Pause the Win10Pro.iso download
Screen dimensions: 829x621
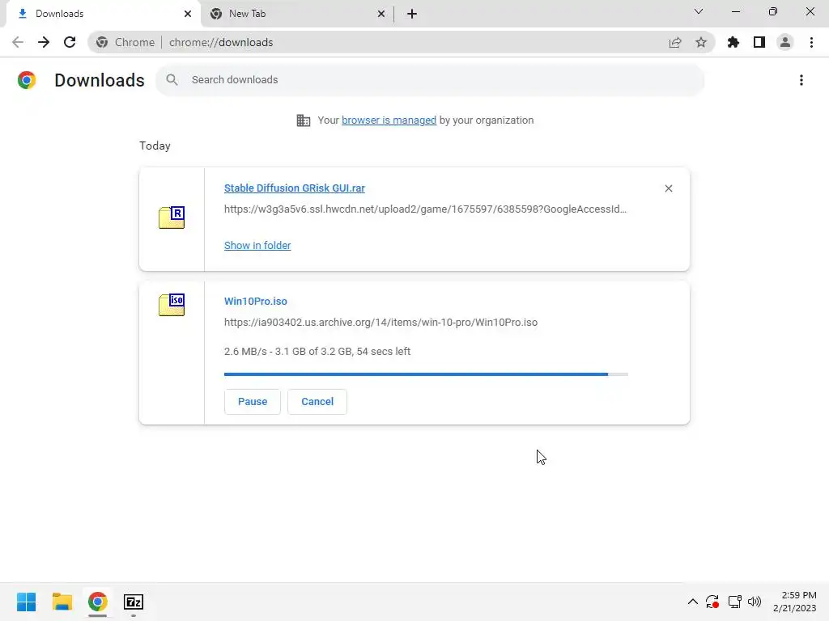click(253, 402)
